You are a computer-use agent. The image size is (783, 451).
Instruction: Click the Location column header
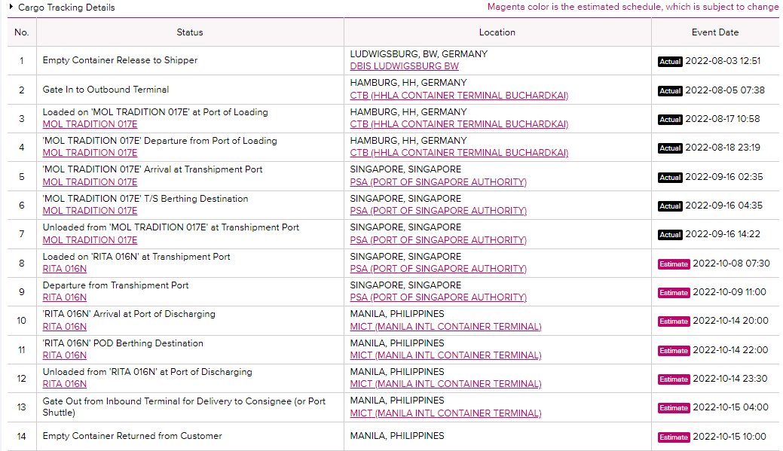(497, 32)
